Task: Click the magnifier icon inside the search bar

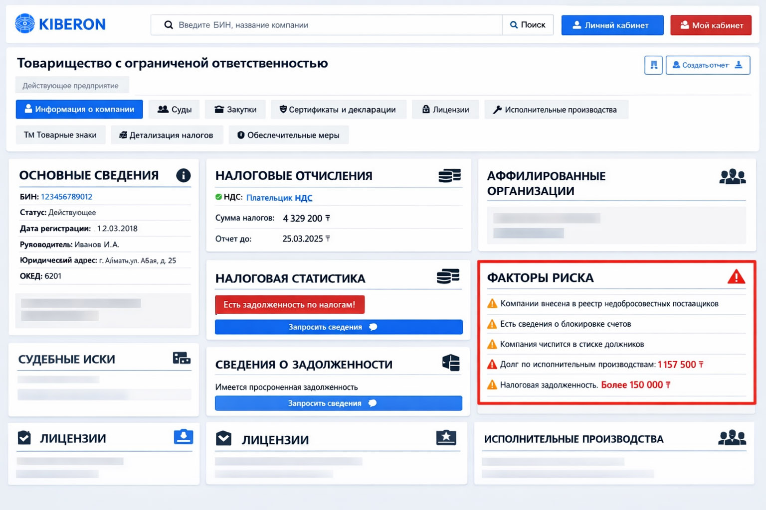Action: 169,24
